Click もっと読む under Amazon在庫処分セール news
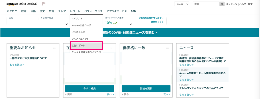260x99 pixels. [187, 80]
